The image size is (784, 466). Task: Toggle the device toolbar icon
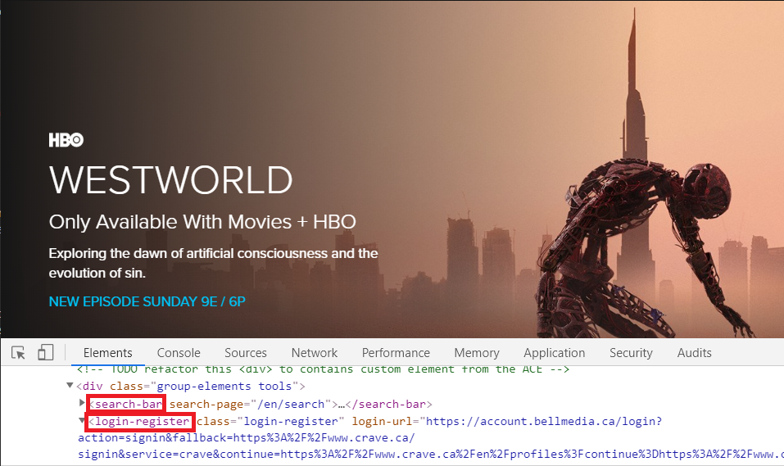coord(46,352)
